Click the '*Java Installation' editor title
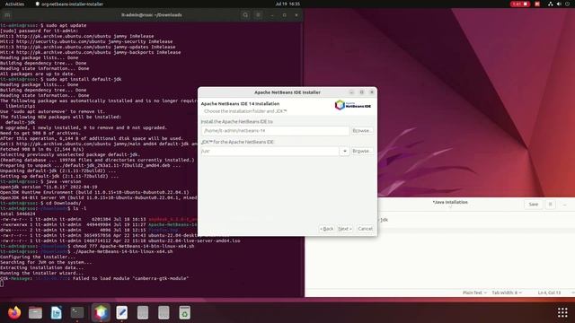575x323 pixels. tap(450, 202)
